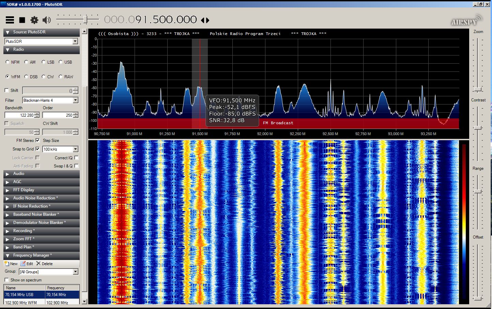Toggle Show on spectrum checkbox
The width and height of the screenshot is (492, 309).
[7, 280]
